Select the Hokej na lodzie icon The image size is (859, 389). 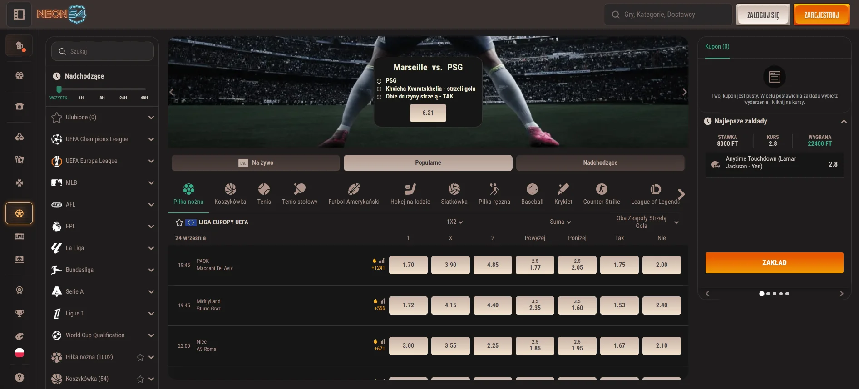point(410,189)
